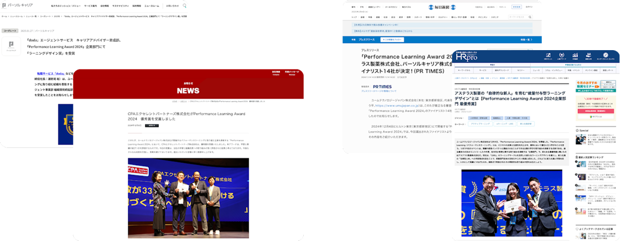This screenshot has height=241, width=623.
Task: Click the follow button beside プレスリリース
Action: click(x=392, y=40)
